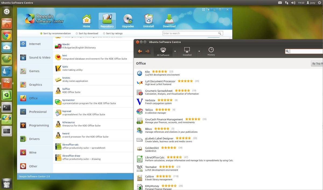Click the kbedic Bulgarian flag icon

click(x=58, y=46)
